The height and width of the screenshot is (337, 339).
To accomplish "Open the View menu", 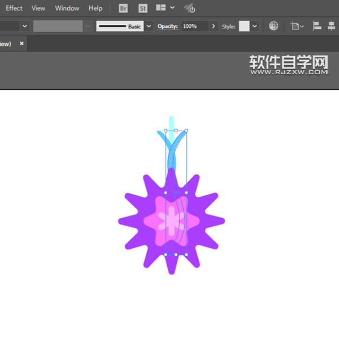I will [x=38, y=8].
